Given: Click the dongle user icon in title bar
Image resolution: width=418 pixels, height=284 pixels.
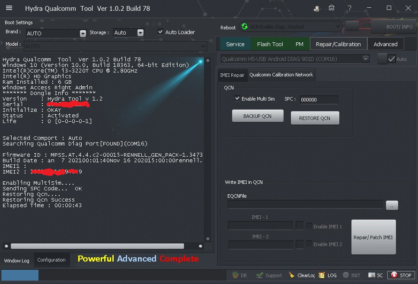Looking at the screenshot, I should tap(316, 9).
